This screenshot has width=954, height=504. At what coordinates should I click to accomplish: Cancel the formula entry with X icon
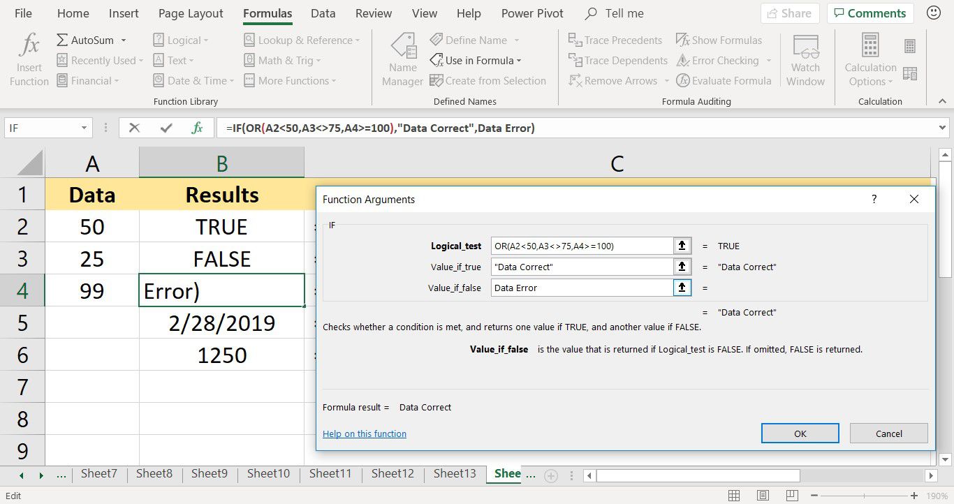coord(135,128)
